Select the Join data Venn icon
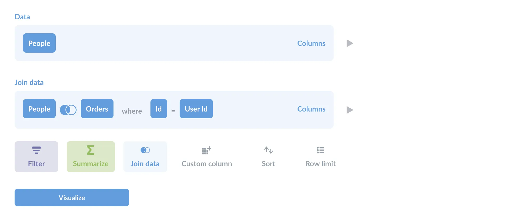505x222 pixels. pyautogui.click(x=145, y=150)
